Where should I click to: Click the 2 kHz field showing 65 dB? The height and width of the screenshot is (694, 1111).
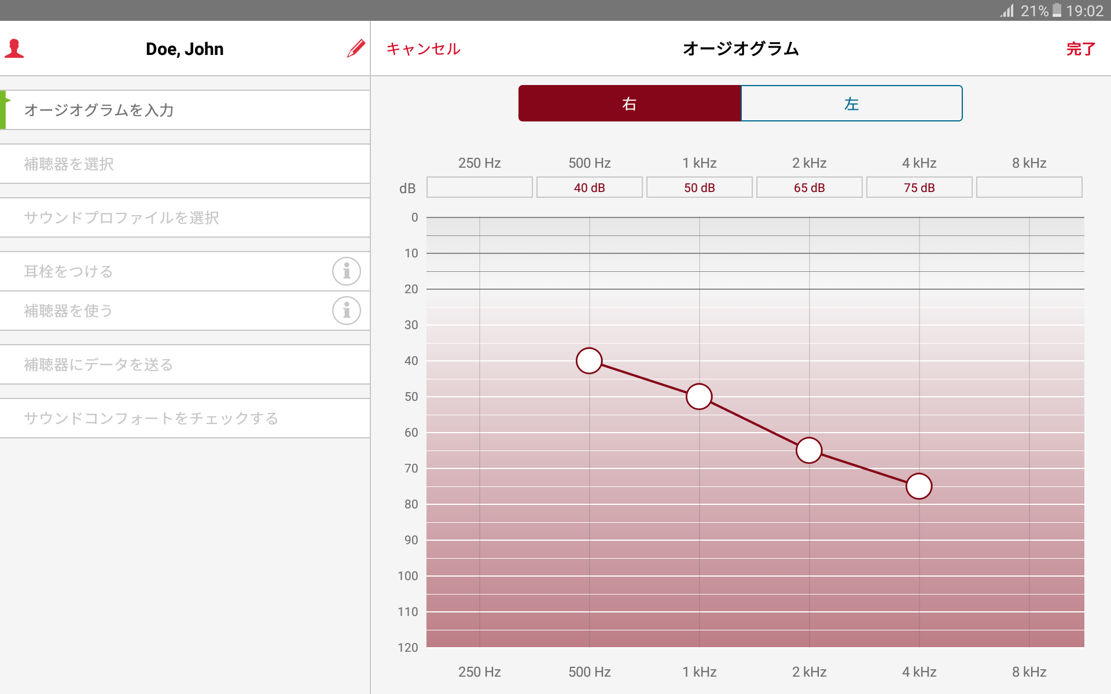[810, 187]
